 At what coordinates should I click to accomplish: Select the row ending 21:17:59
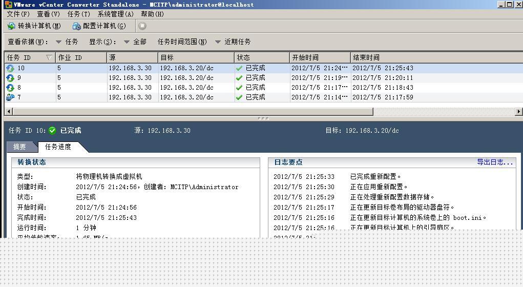click(263, 97)
